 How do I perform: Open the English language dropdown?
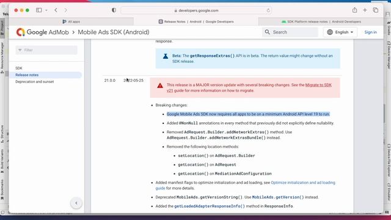click(x=340, y=32)
